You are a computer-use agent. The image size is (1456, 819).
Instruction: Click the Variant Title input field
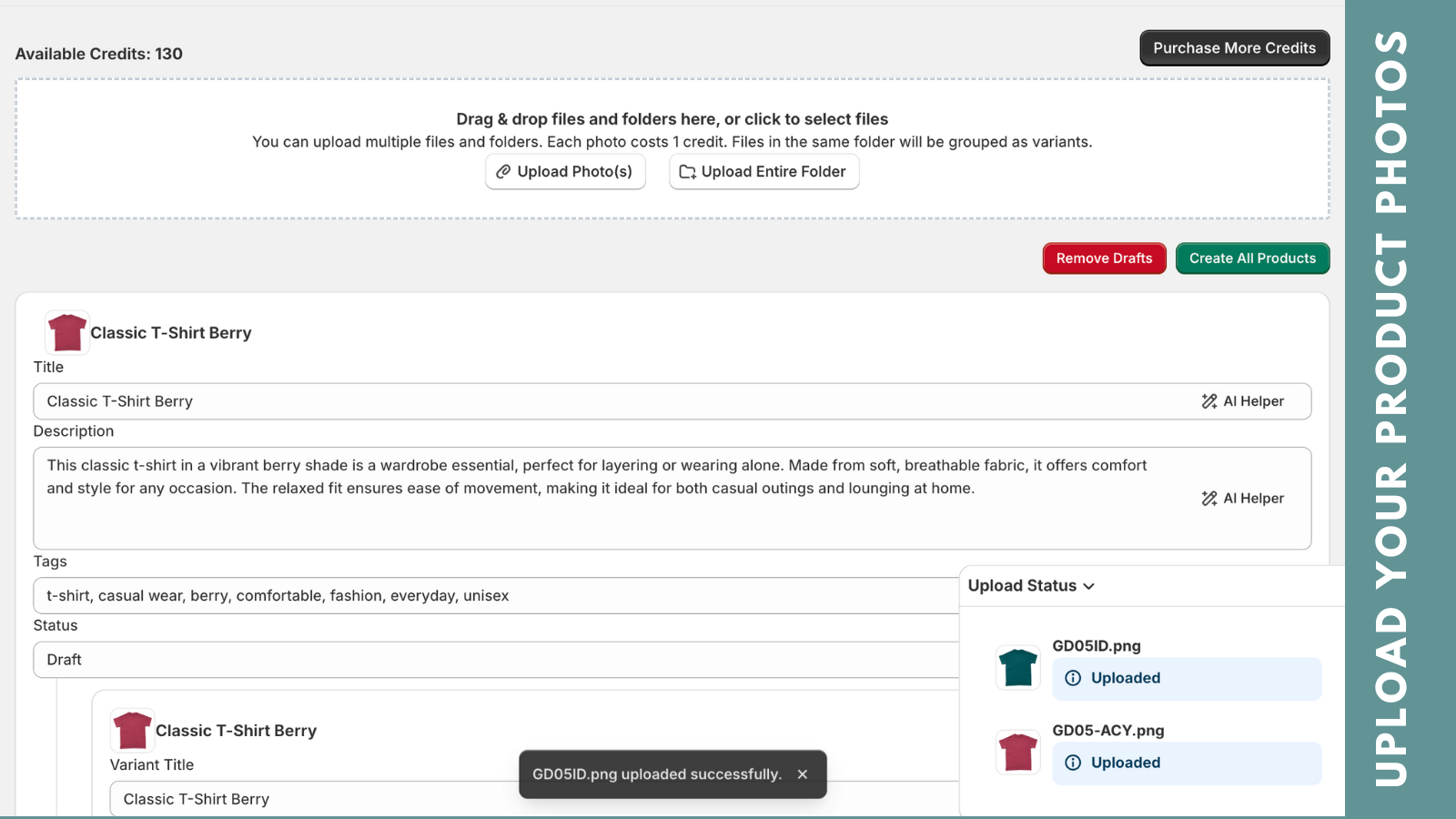click(x=309, y=799)
